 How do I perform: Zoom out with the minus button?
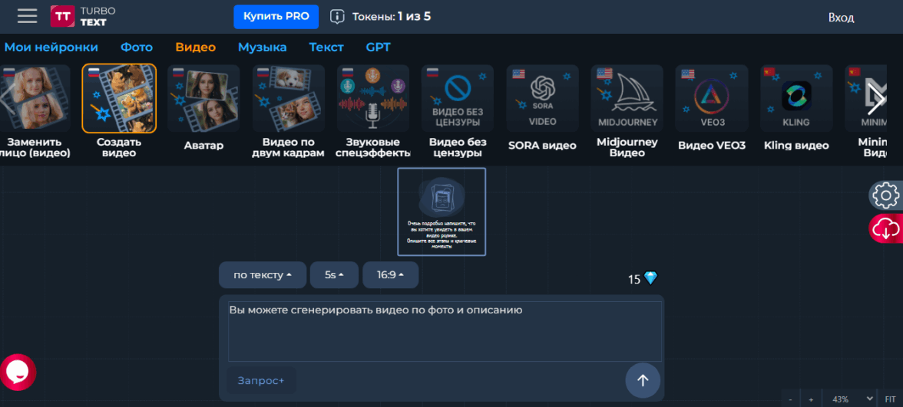point(791,399)
